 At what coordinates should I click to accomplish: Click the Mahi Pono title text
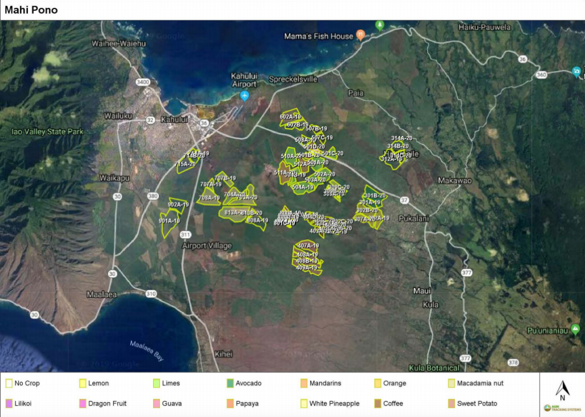tap(32, 9)
